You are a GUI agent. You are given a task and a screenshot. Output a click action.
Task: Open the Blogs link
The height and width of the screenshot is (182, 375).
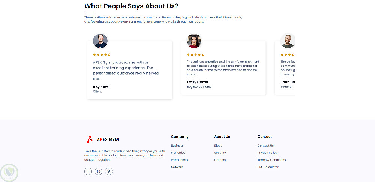click(218, 146)
